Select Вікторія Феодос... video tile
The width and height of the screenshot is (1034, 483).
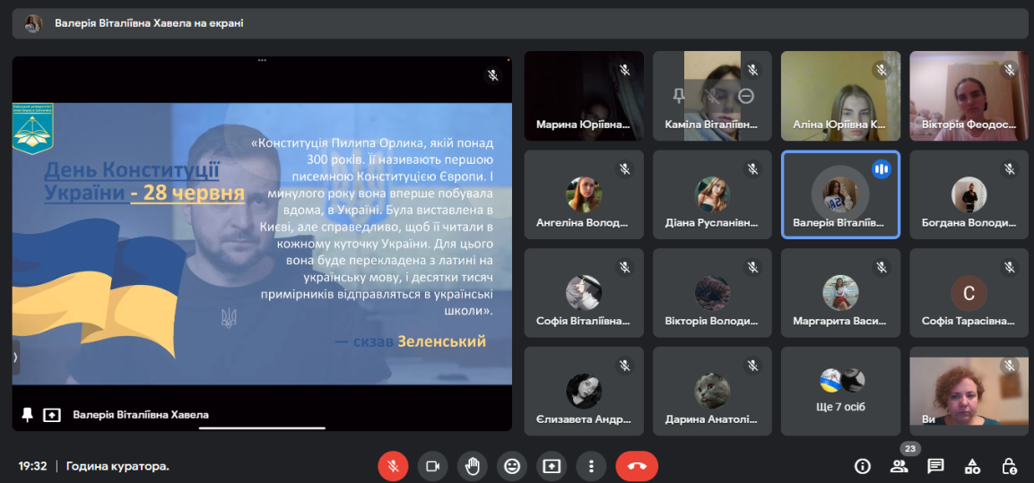[969, 96]
